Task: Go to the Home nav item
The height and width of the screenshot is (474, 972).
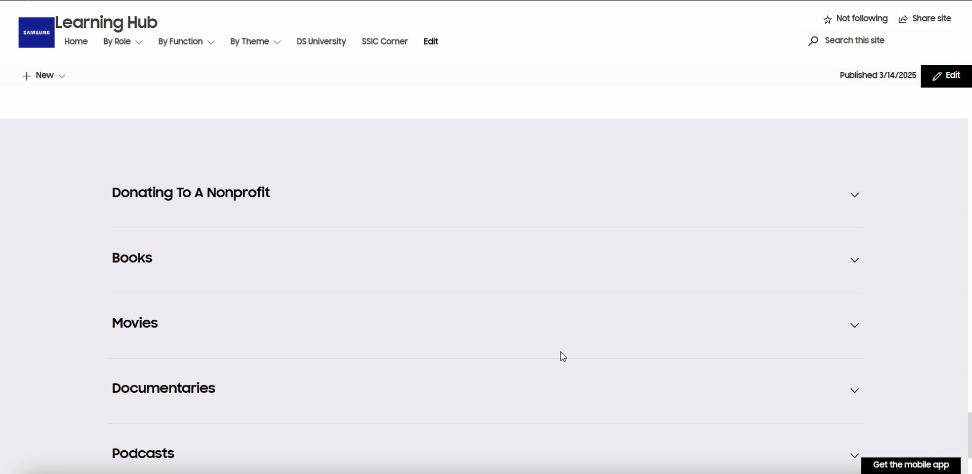Action: [x=76, y=41]
